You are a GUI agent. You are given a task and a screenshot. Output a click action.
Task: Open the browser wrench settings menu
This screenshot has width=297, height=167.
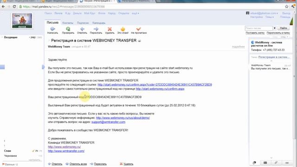pyautogui.click(x=293, y=6)
